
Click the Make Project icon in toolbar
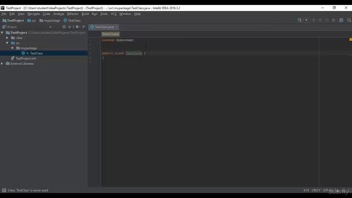[x=300, y=20]
